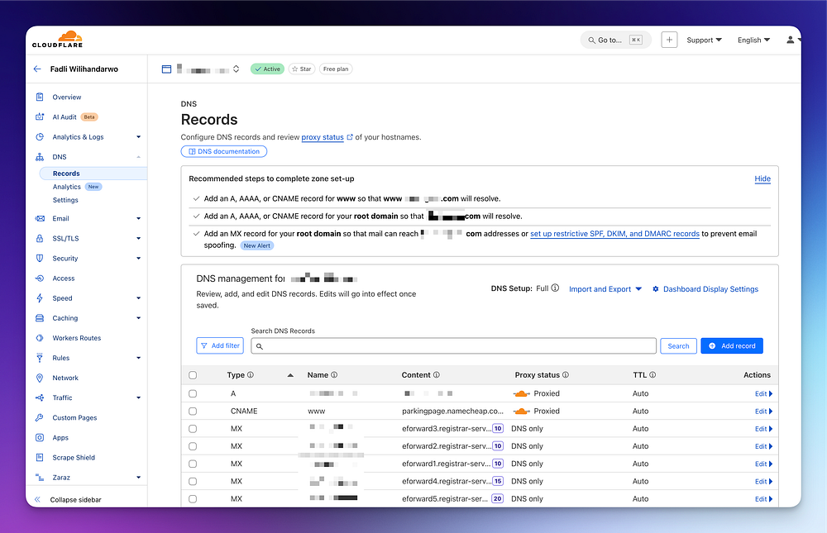Image resolution: width=827 pixels, height=533 pixels.
Task: Check the CNAME www row checkbox
Action: 193,412
